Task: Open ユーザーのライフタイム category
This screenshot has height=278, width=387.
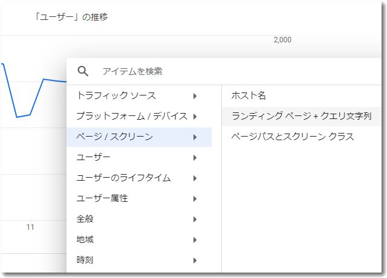Action: point(139,178)
